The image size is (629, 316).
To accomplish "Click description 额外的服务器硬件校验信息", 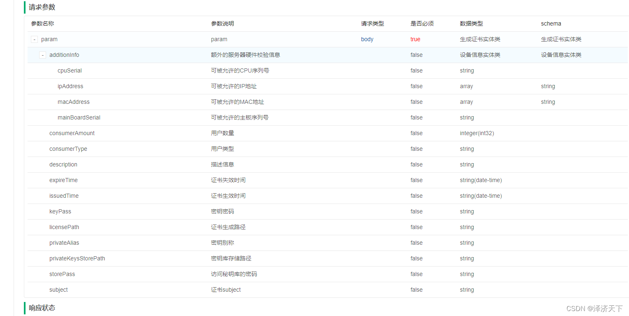I will point(246,55).
